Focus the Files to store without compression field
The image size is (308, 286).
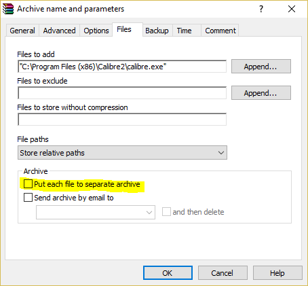click(x=122, y=120)
